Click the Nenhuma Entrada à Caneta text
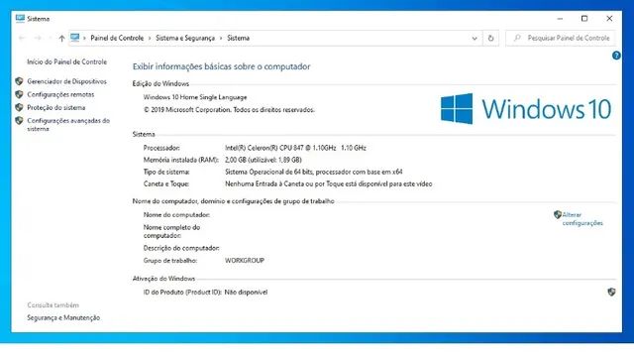The width and height of the screenshot is (634, 359). (x=328, y=183)
